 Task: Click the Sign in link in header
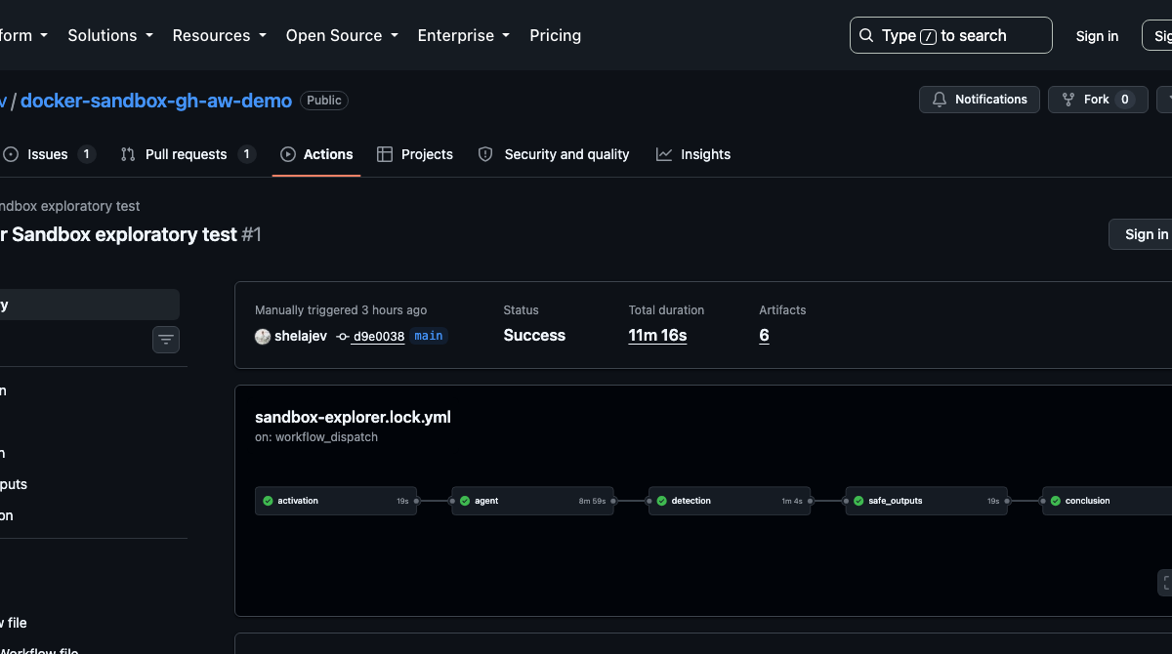[1097, 36]
